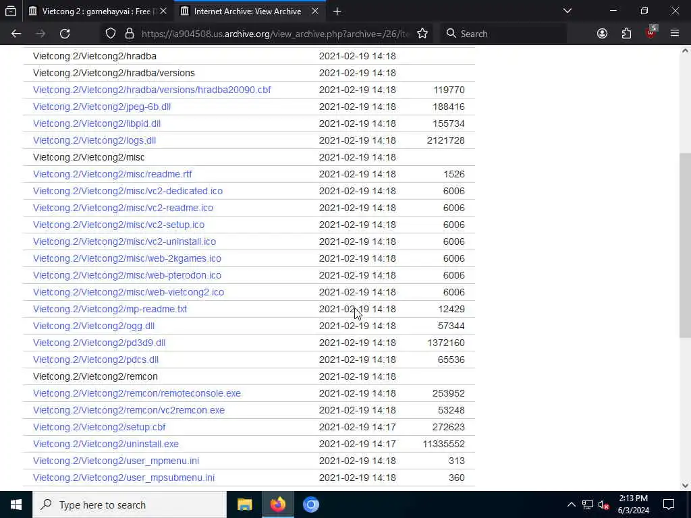Close the Internet Archive View Archive tab
The width and height of the screenshot is (691, 518).
click(x=315, y=11)
